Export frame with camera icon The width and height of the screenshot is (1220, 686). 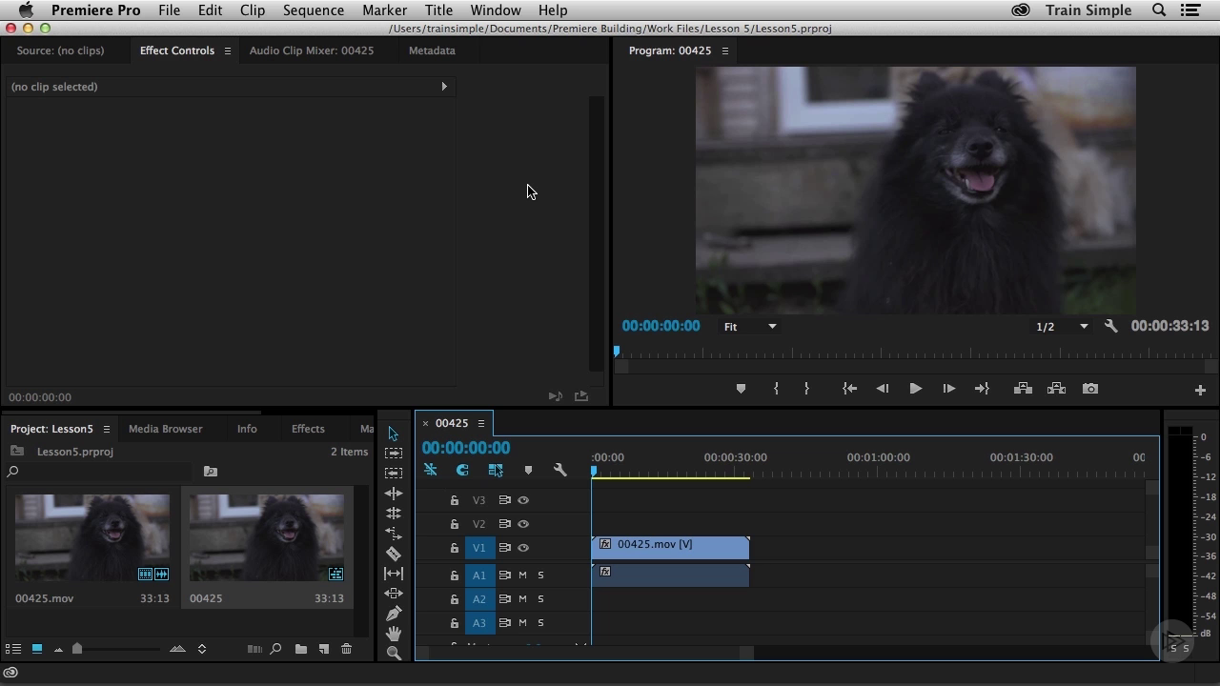[1090, 389]
